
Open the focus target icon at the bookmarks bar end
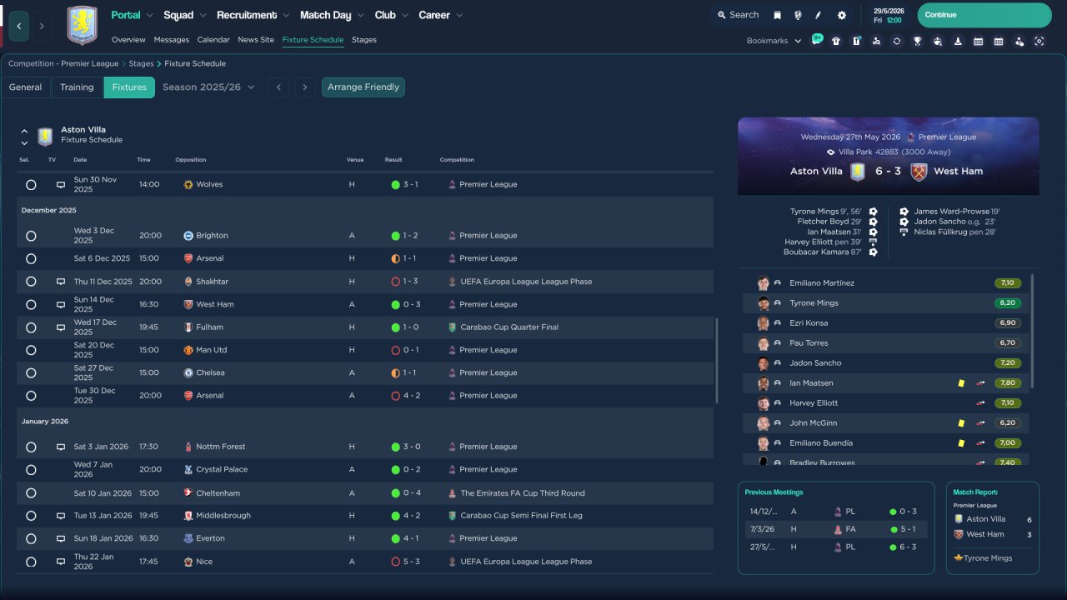tap(1039, 41)
